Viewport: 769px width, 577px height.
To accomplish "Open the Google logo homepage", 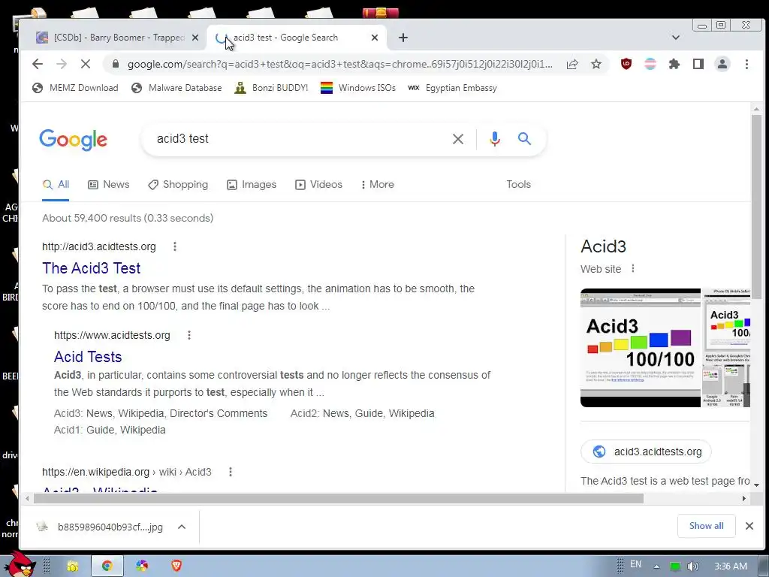I will 73,140.
